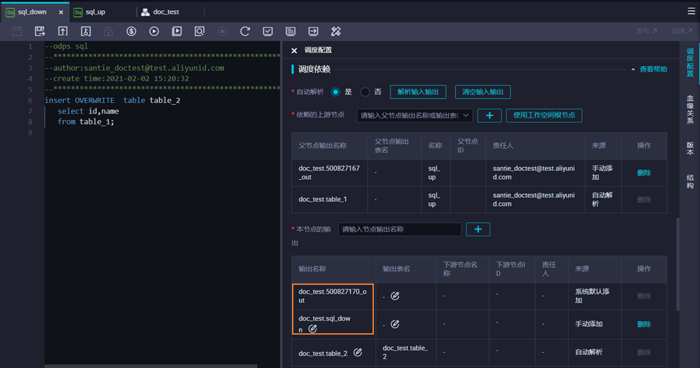Click the magnifier-in-box toolbar icon
The image size is (700, 368).
[x=199, y=31]
